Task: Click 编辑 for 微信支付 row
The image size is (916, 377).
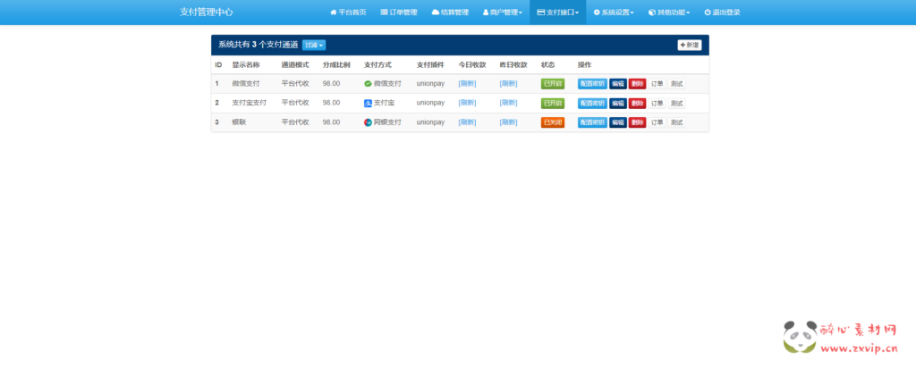Action: (618, 83)
